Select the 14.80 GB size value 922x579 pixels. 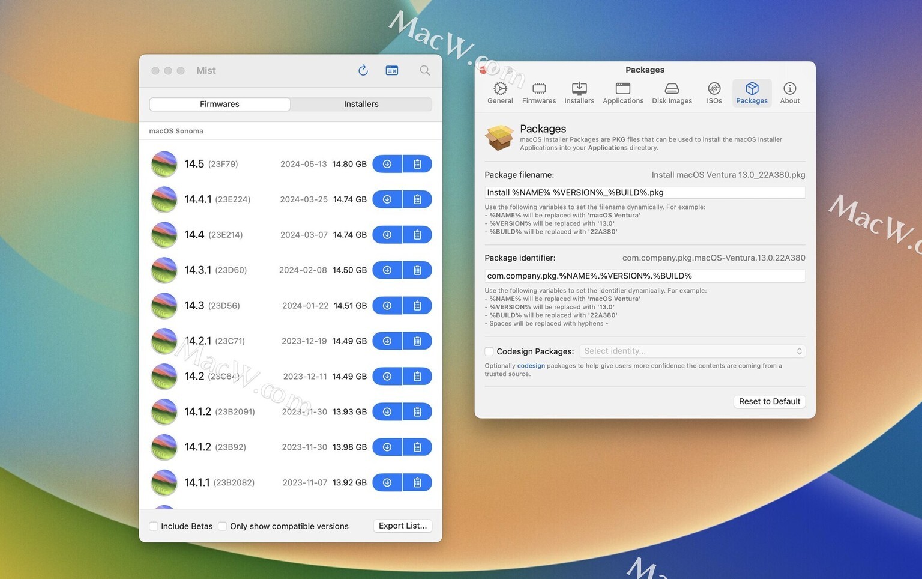tap(349, 164)
